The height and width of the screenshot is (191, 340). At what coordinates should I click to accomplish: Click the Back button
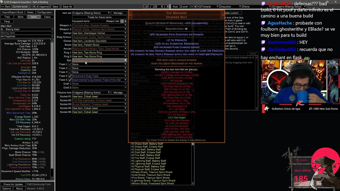coord(6,7)
